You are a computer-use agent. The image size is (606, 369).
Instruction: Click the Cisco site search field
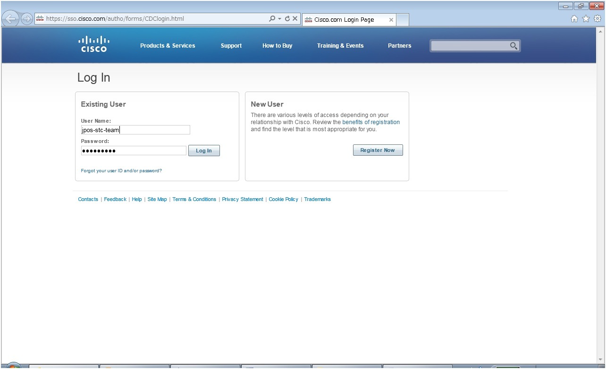(x=470, y=46)
